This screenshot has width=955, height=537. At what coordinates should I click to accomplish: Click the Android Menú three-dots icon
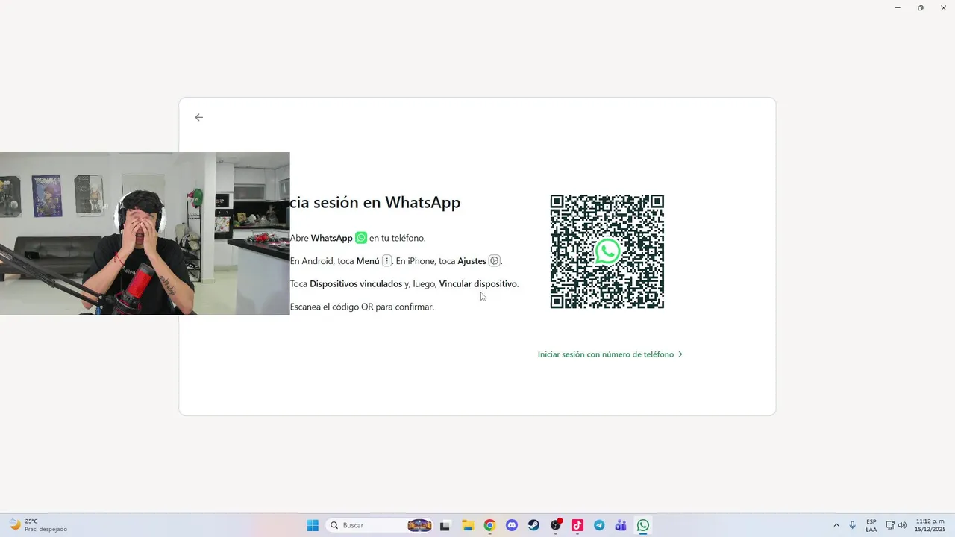(x=386, y=260)
